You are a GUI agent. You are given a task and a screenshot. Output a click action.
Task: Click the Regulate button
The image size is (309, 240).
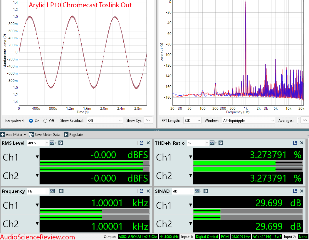pyautogui.click(x=73, y=135)
